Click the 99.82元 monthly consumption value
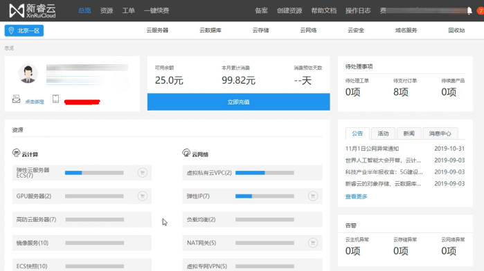 (239, 80)
